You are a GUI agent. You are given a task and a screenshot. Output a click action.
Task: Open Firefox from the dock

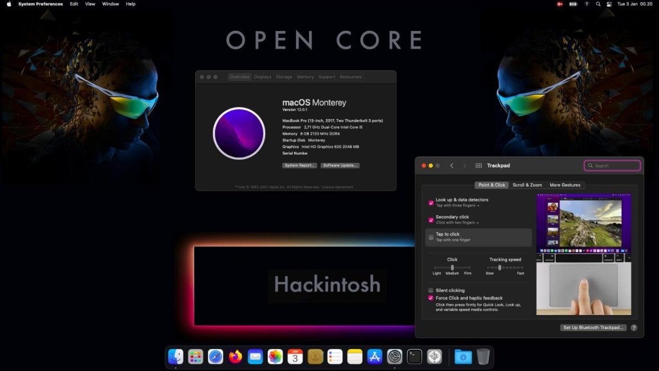236,356
